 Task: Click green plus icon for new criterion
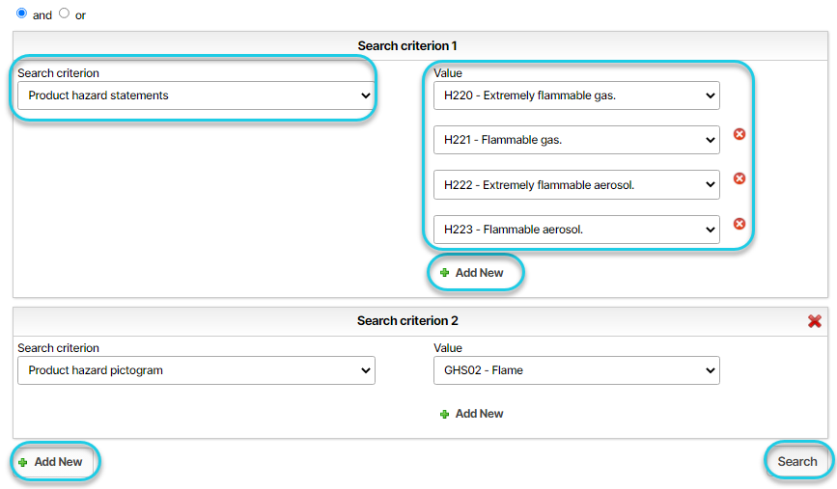[23, 462]
